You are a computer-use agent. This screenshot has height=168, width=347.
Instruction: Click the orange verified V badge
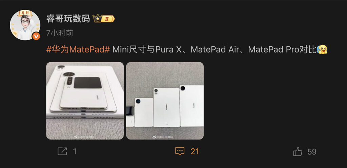[x=36, y=36]
